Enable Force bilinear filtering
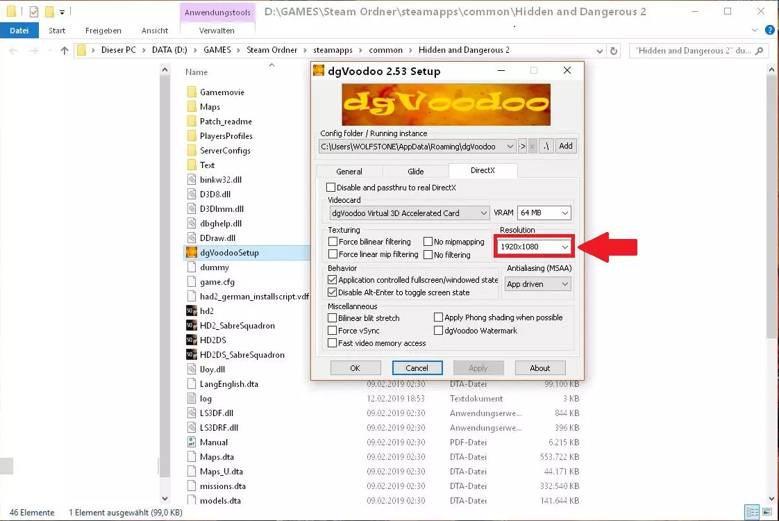 [333, 242]
